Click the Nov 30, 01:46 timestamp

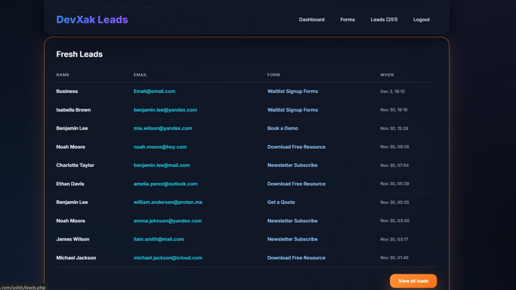pos(394,258)
